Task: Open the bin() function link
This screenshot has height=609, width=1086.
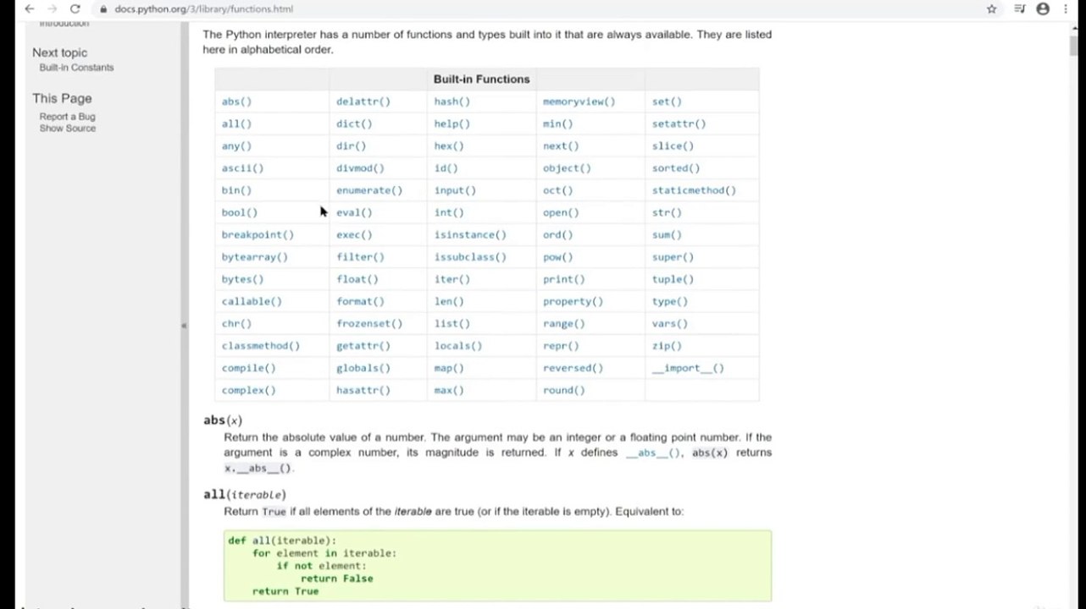Action: point(236,190)
